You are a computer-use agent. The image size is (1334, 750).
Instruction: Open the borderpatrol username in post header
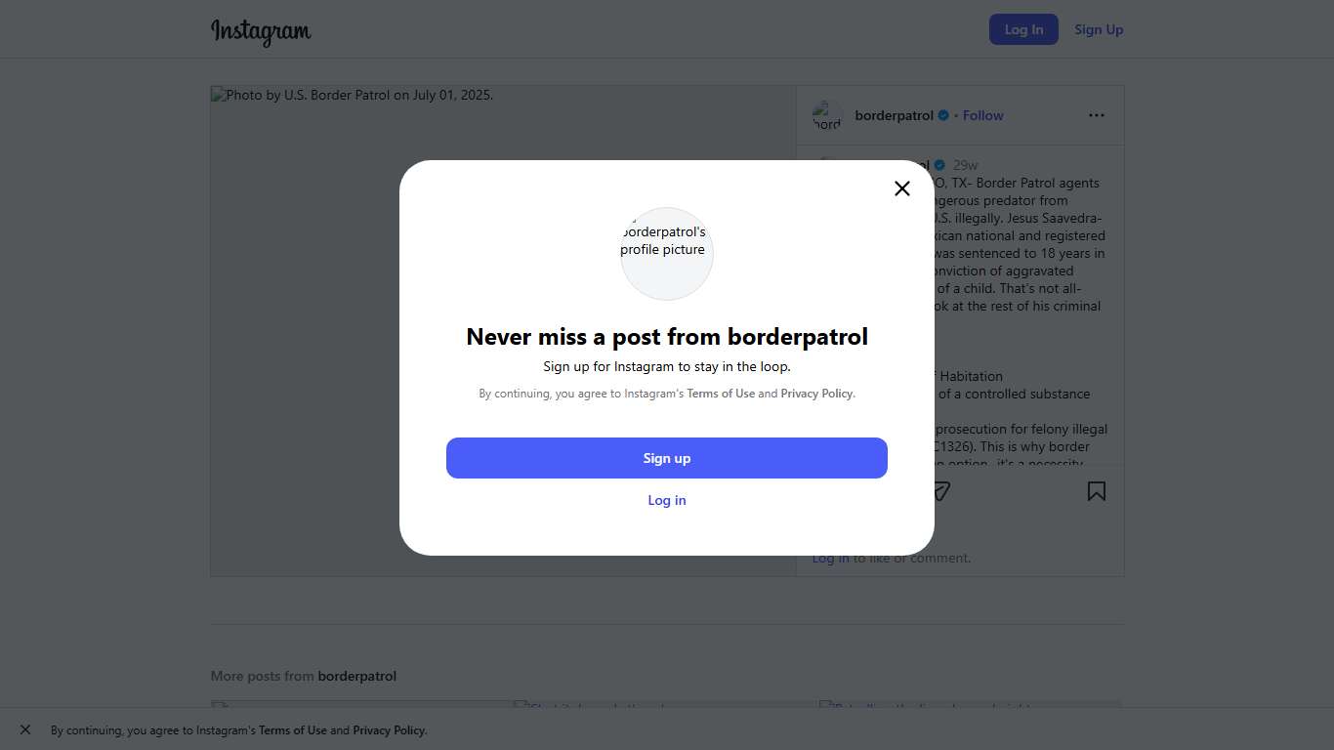pos(894,115)
